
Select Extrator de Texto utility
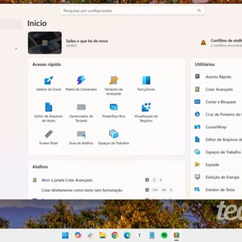pos(216,190)
